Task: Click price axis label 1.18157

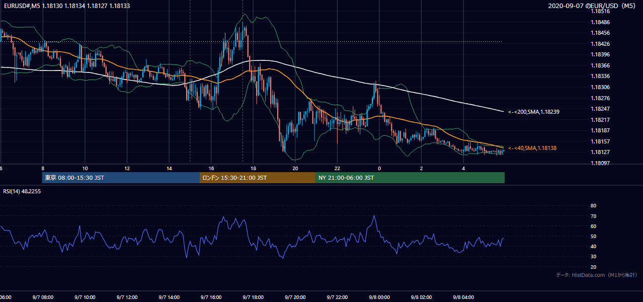Action: [600, 141]
